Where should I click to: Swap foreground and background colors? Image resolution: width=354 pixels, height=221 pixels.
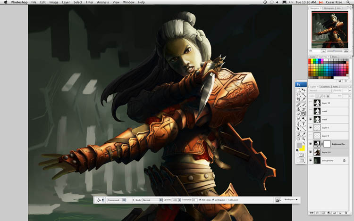click(x=304, y=143)
